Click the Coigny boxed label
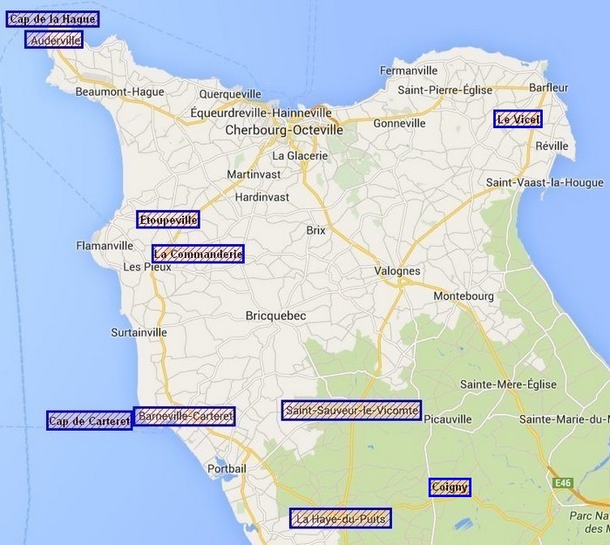The width and height of the screenshot is (610, 545). (x=450, y=487)
